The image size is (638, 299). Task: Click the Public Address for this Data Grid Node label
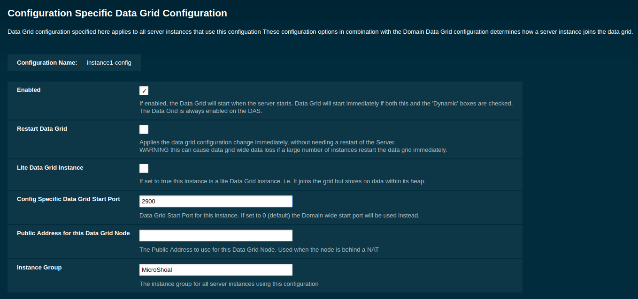click(73, 233)
